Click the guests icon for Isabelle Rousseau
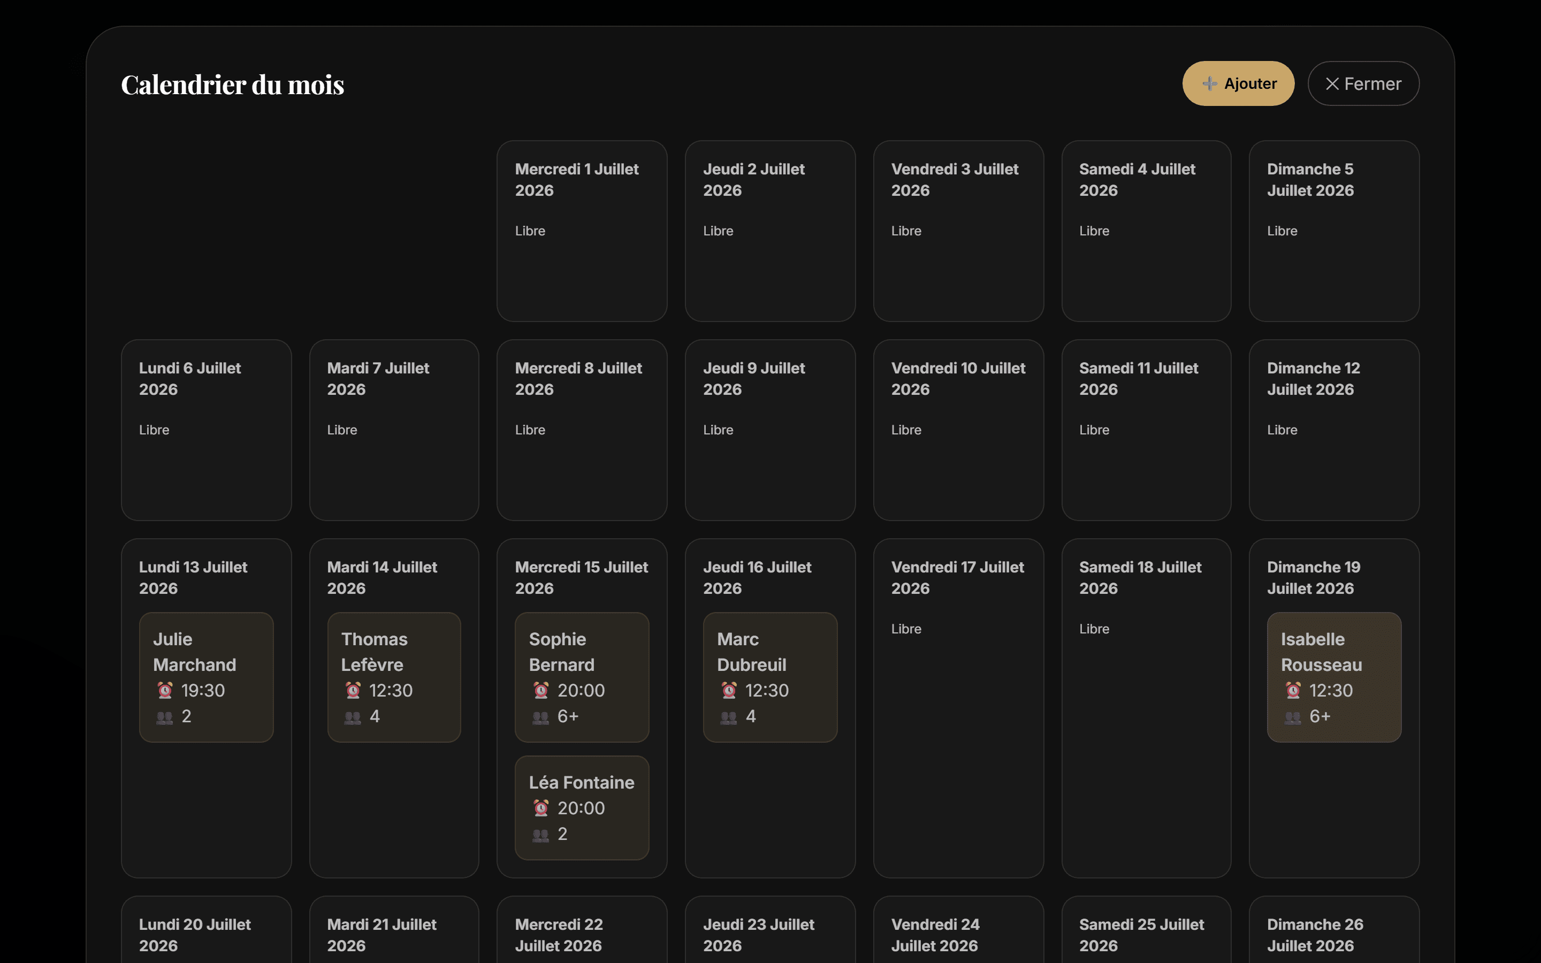This screenshot has width=1541, height=963. pos(1293,717)
